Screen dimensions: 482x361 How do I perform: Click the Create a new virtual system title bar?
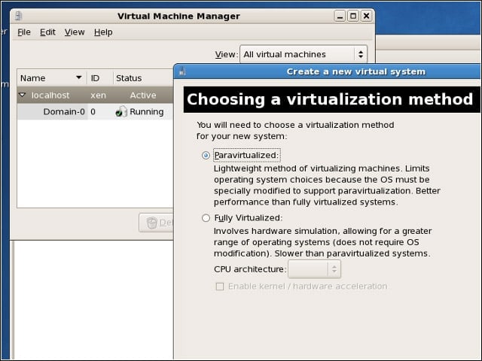[327, 71]
